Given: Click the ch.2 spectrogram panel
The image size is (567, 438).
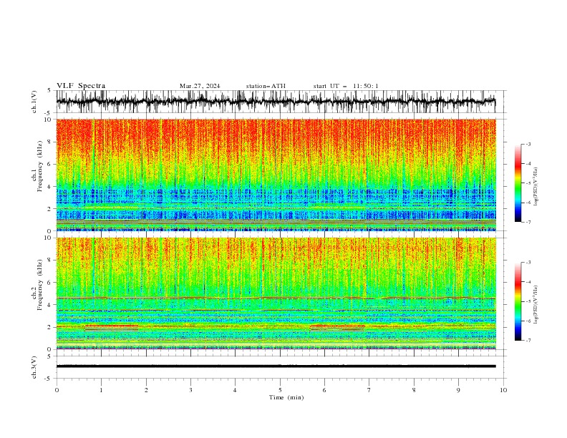Looking at the screenshot, I should [276, 293].
